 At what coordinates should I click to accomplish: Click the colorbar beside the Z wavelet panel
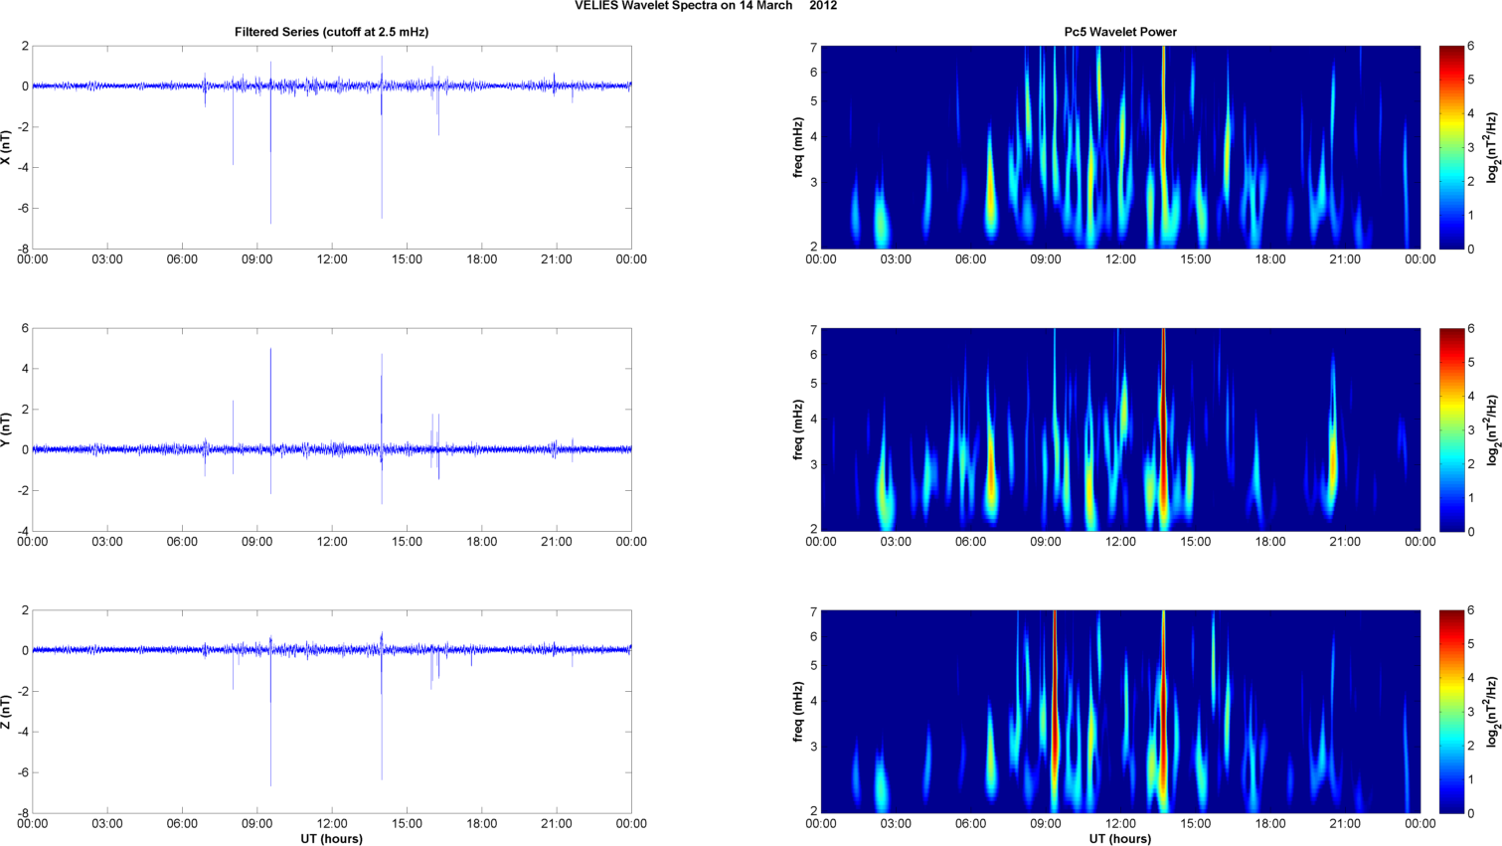tap(1451, 712)
